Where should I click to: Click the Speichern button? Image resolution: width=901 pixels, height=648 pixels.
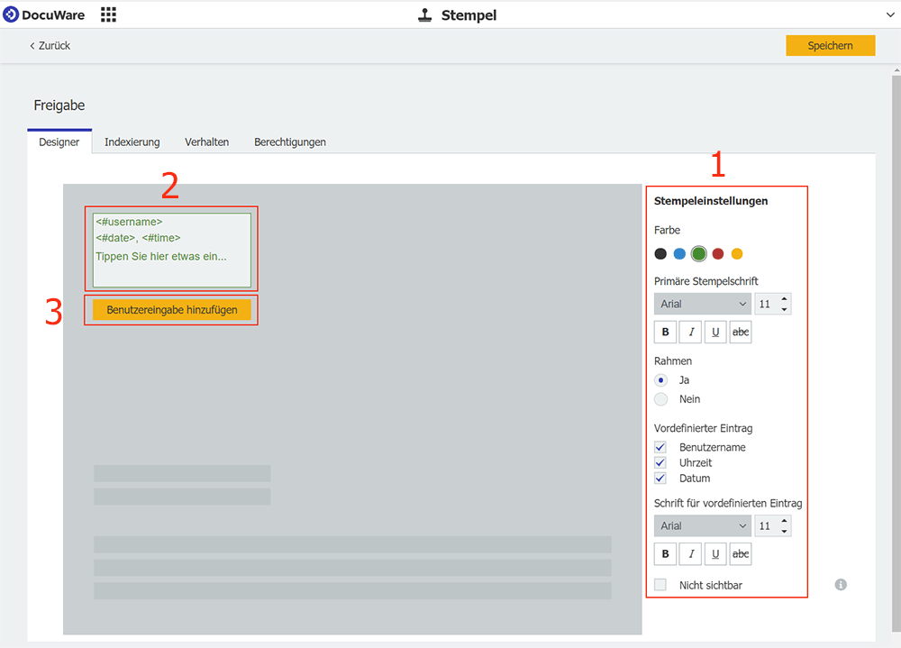click(830, 46)
